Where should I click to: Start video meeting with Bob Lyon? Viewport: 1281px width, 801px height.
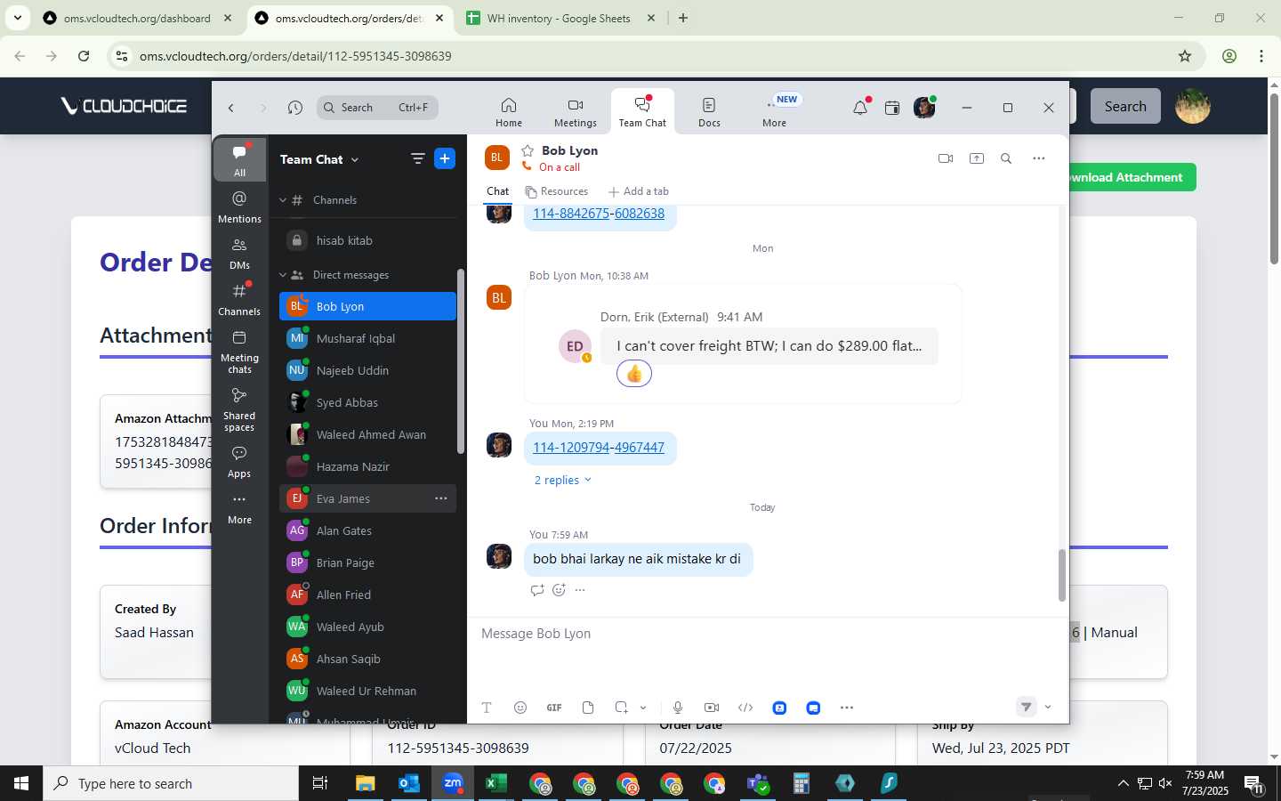(946, 158)
